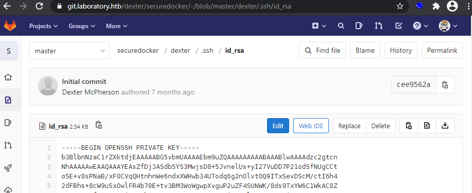This screenshot has width=472, height=193.
Task: Expand the user avatar menu
Action: [x=448, y=26]
